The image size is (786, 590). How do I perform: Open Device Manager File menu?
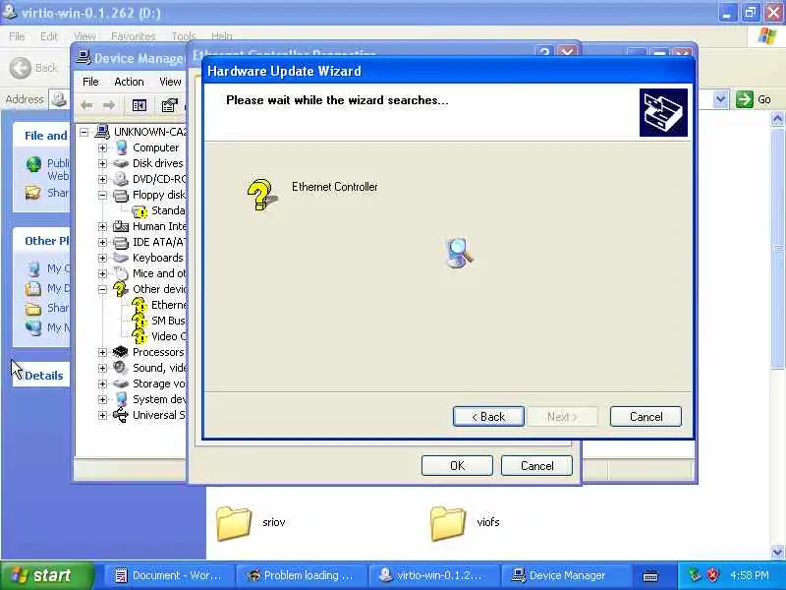pyautogui.click(x=90, y=82)
